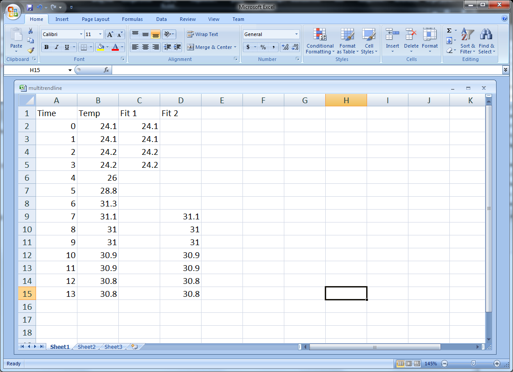
Task: Click the Insert Function fx icon
Action: pyautogui.click(x=106, y=70)
